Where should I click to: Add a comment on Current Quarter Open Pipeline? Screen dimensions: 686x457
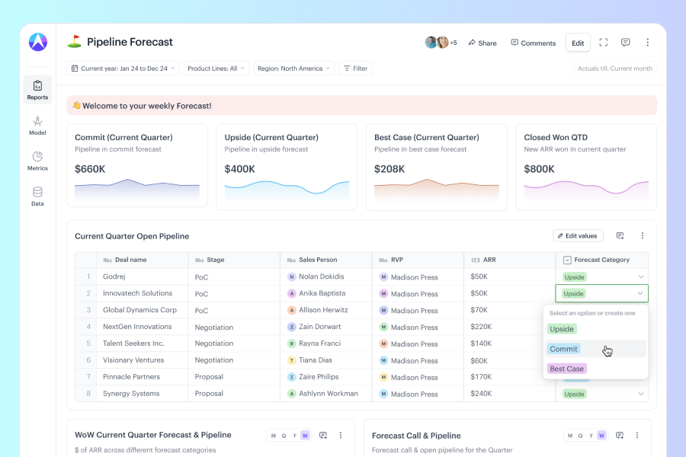click(x=620, y=236)
